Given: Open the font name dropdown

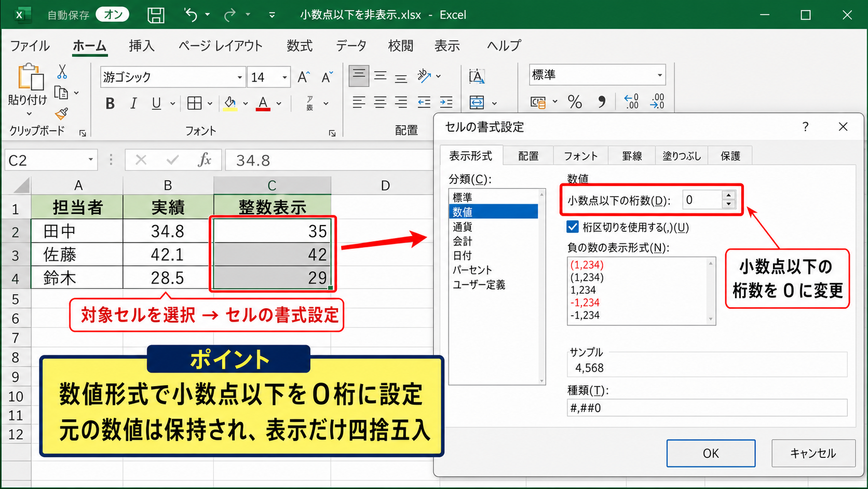Looking at the screenshot, I should pos(239,77).
